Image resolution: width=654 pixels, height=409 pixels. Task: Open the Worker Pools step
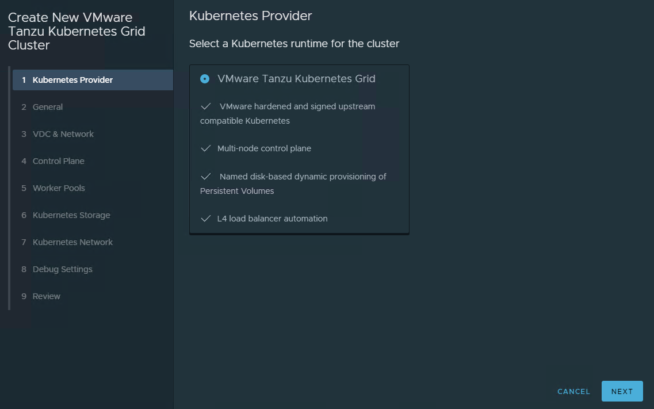59,188
